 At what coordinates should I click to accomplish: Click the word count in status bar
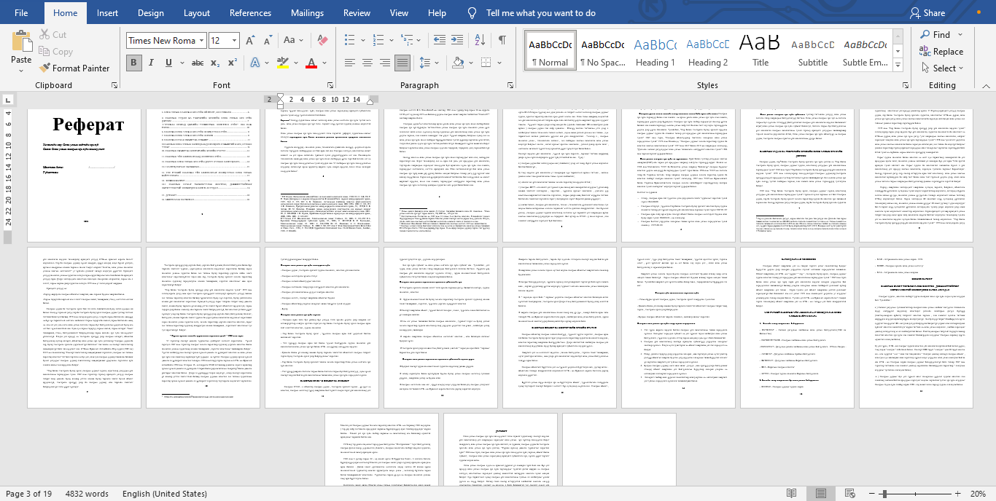[x=87, y=494]
